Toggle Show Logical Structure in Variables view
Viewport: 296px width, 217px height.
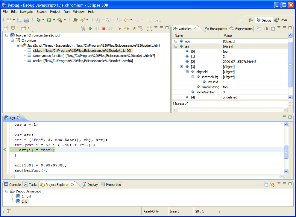(266, 29)
